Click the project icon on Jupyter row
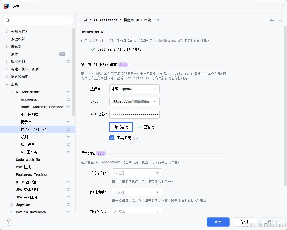The image size is (287, 230). [68, 205]
